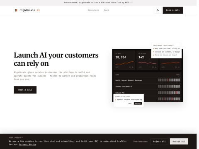This screenshot has height=149, width=199.
Task: Click 'Isolated per customer, by design' bullet
Action: click(167, 52)
